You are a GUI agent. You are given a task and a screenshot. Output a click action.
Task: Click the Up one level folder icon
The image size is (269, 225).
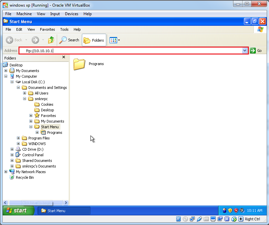51,40
